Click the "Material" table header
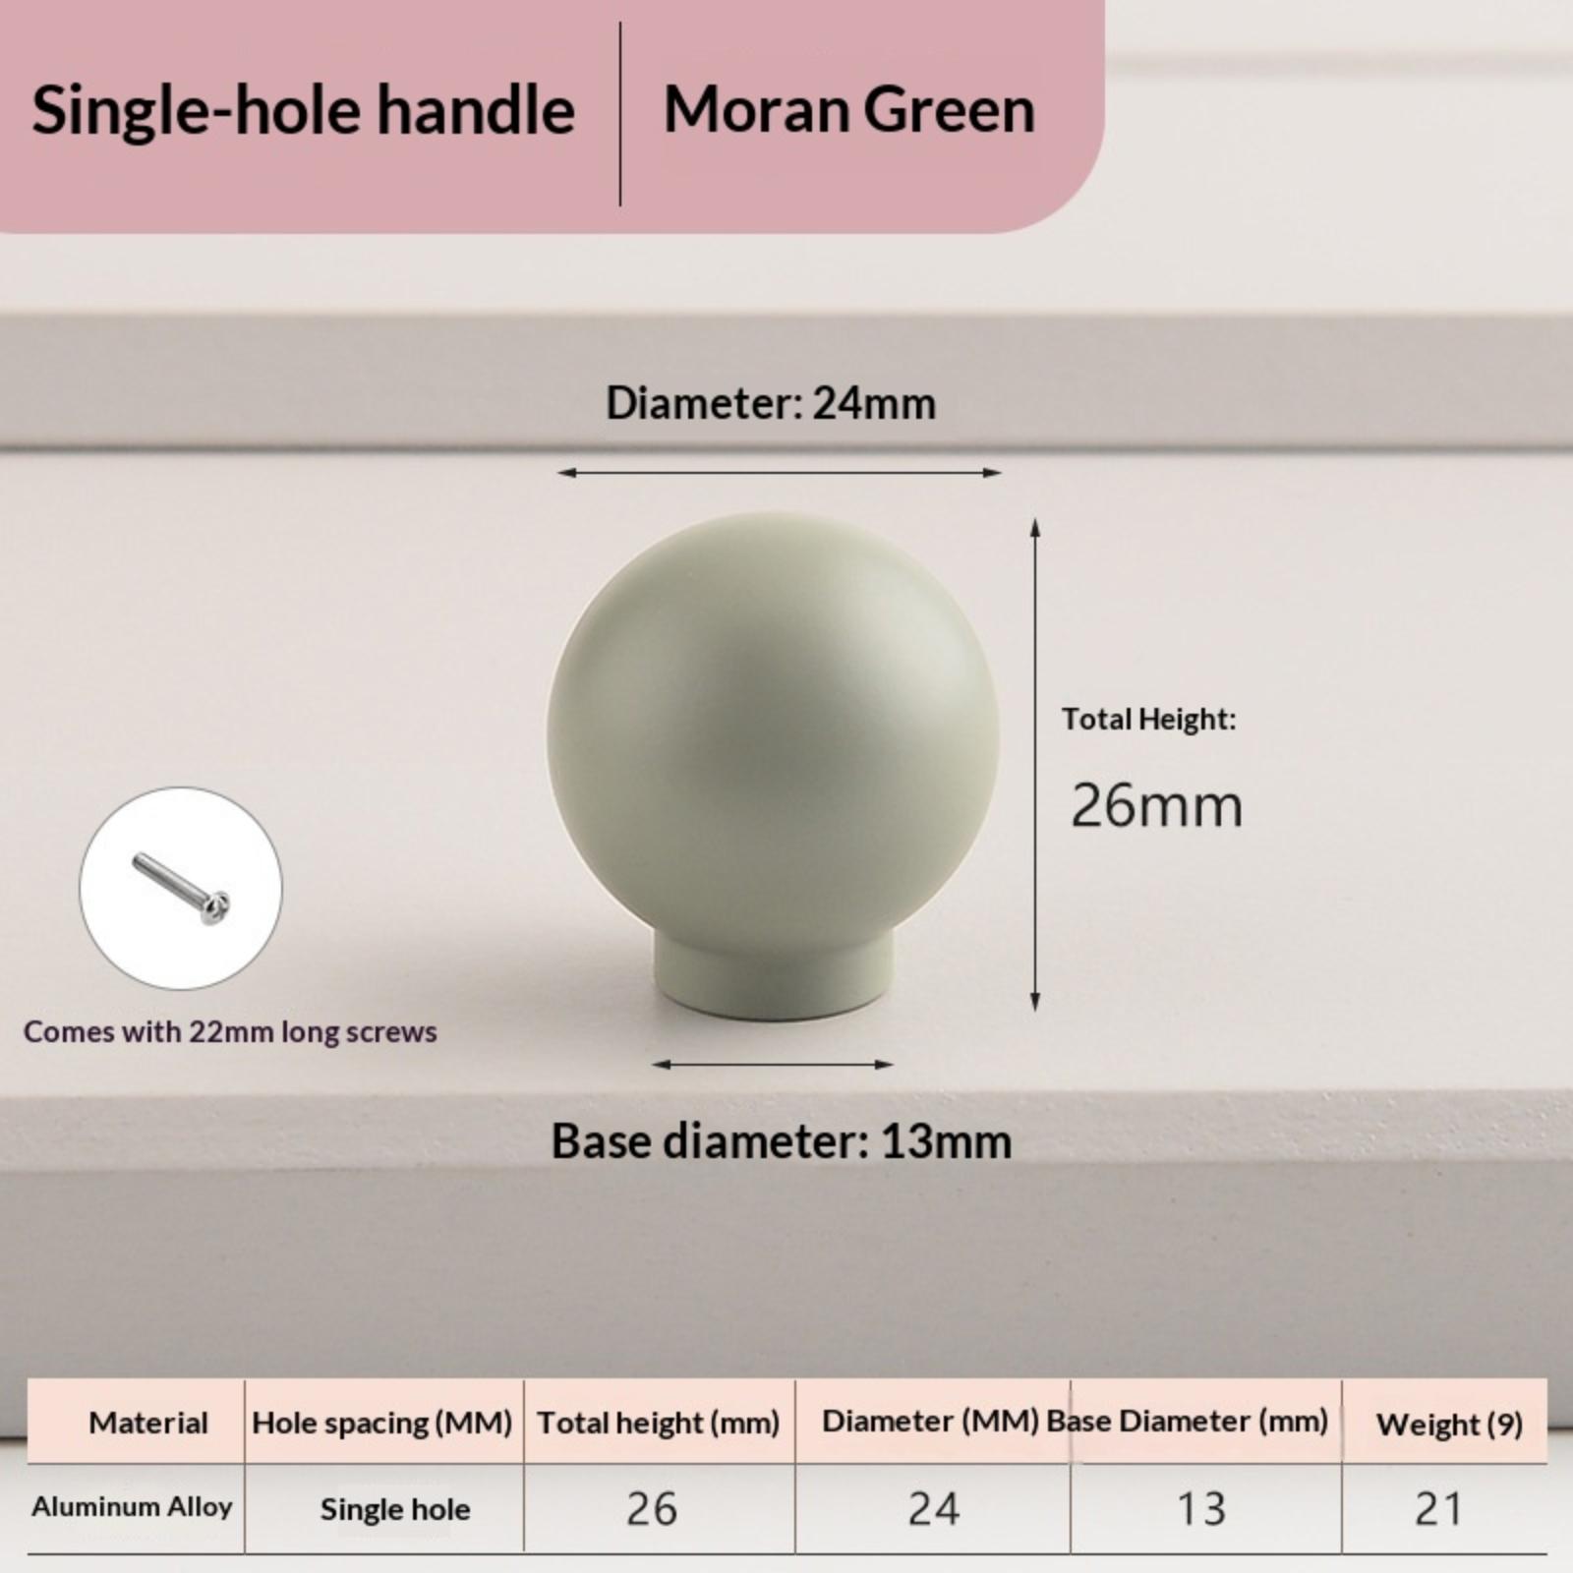Image resolution: width=1573 pixels, height=1573 pixels. point(147,1423)
